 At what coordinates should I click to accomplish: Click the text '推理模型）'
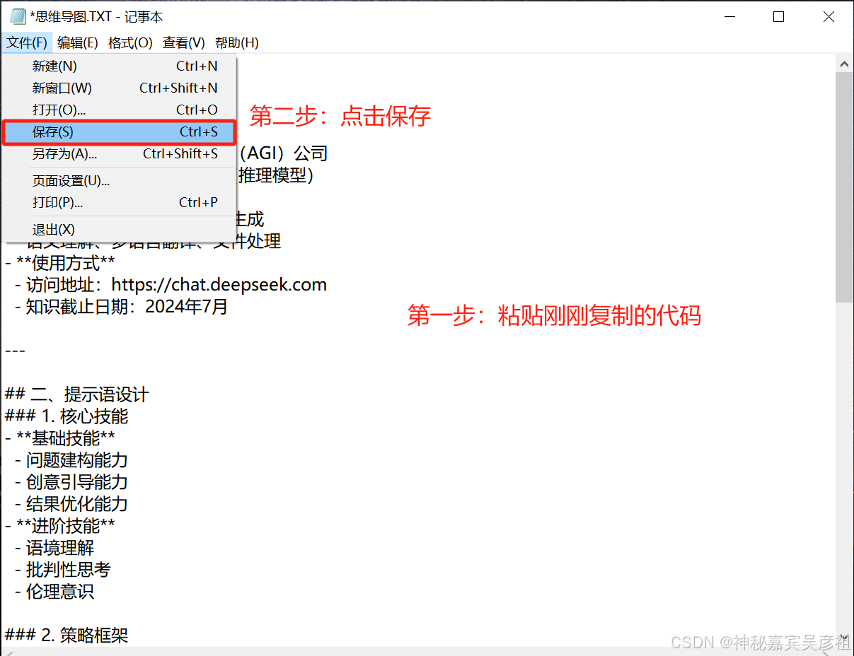(276, 175)
